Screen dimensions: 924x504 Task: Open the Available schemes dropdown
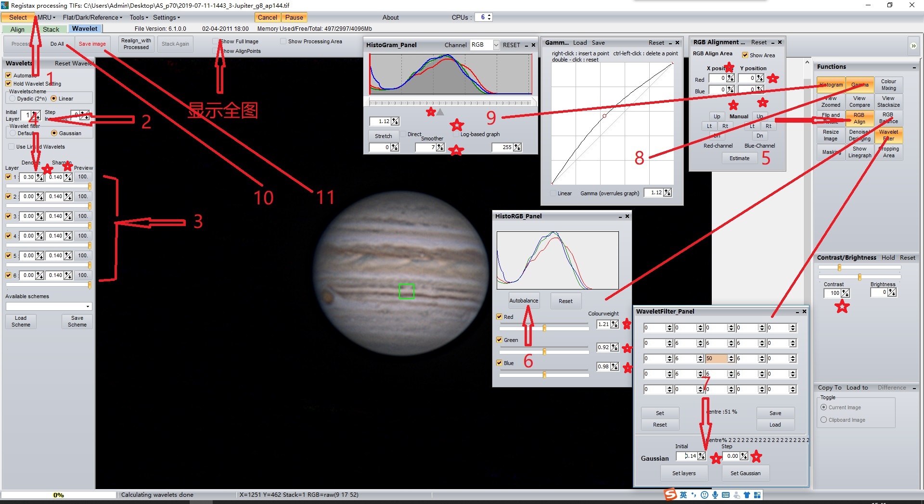[88, 306]
